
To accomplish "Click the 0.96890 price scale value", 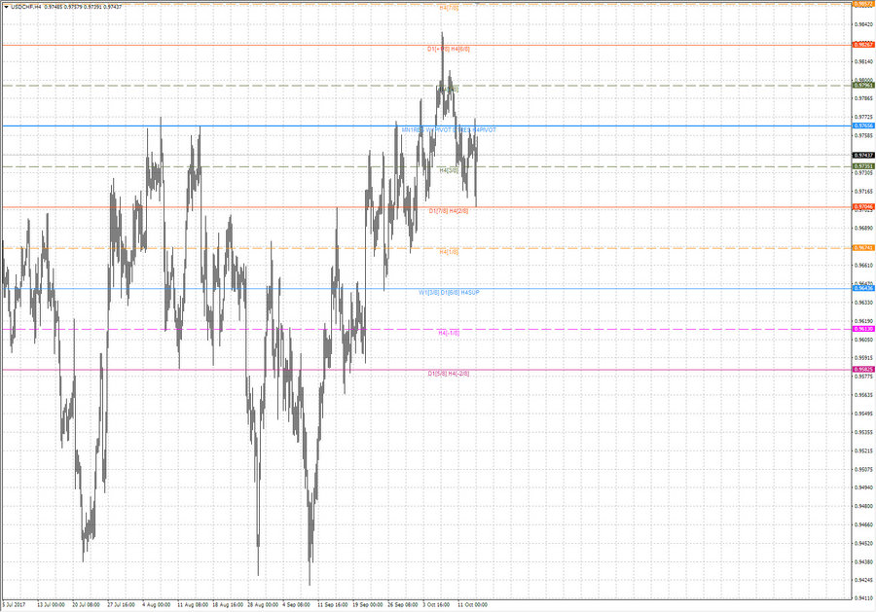I will (x=863, y=229).
